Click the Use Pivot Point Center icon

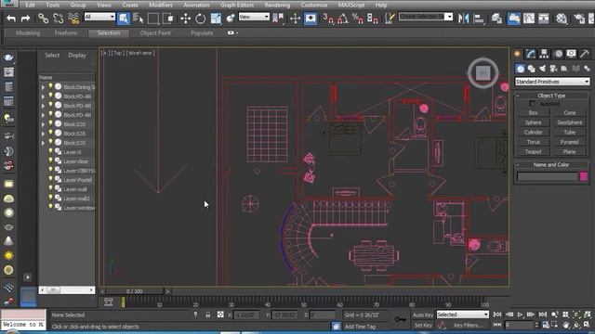(279, 19)
